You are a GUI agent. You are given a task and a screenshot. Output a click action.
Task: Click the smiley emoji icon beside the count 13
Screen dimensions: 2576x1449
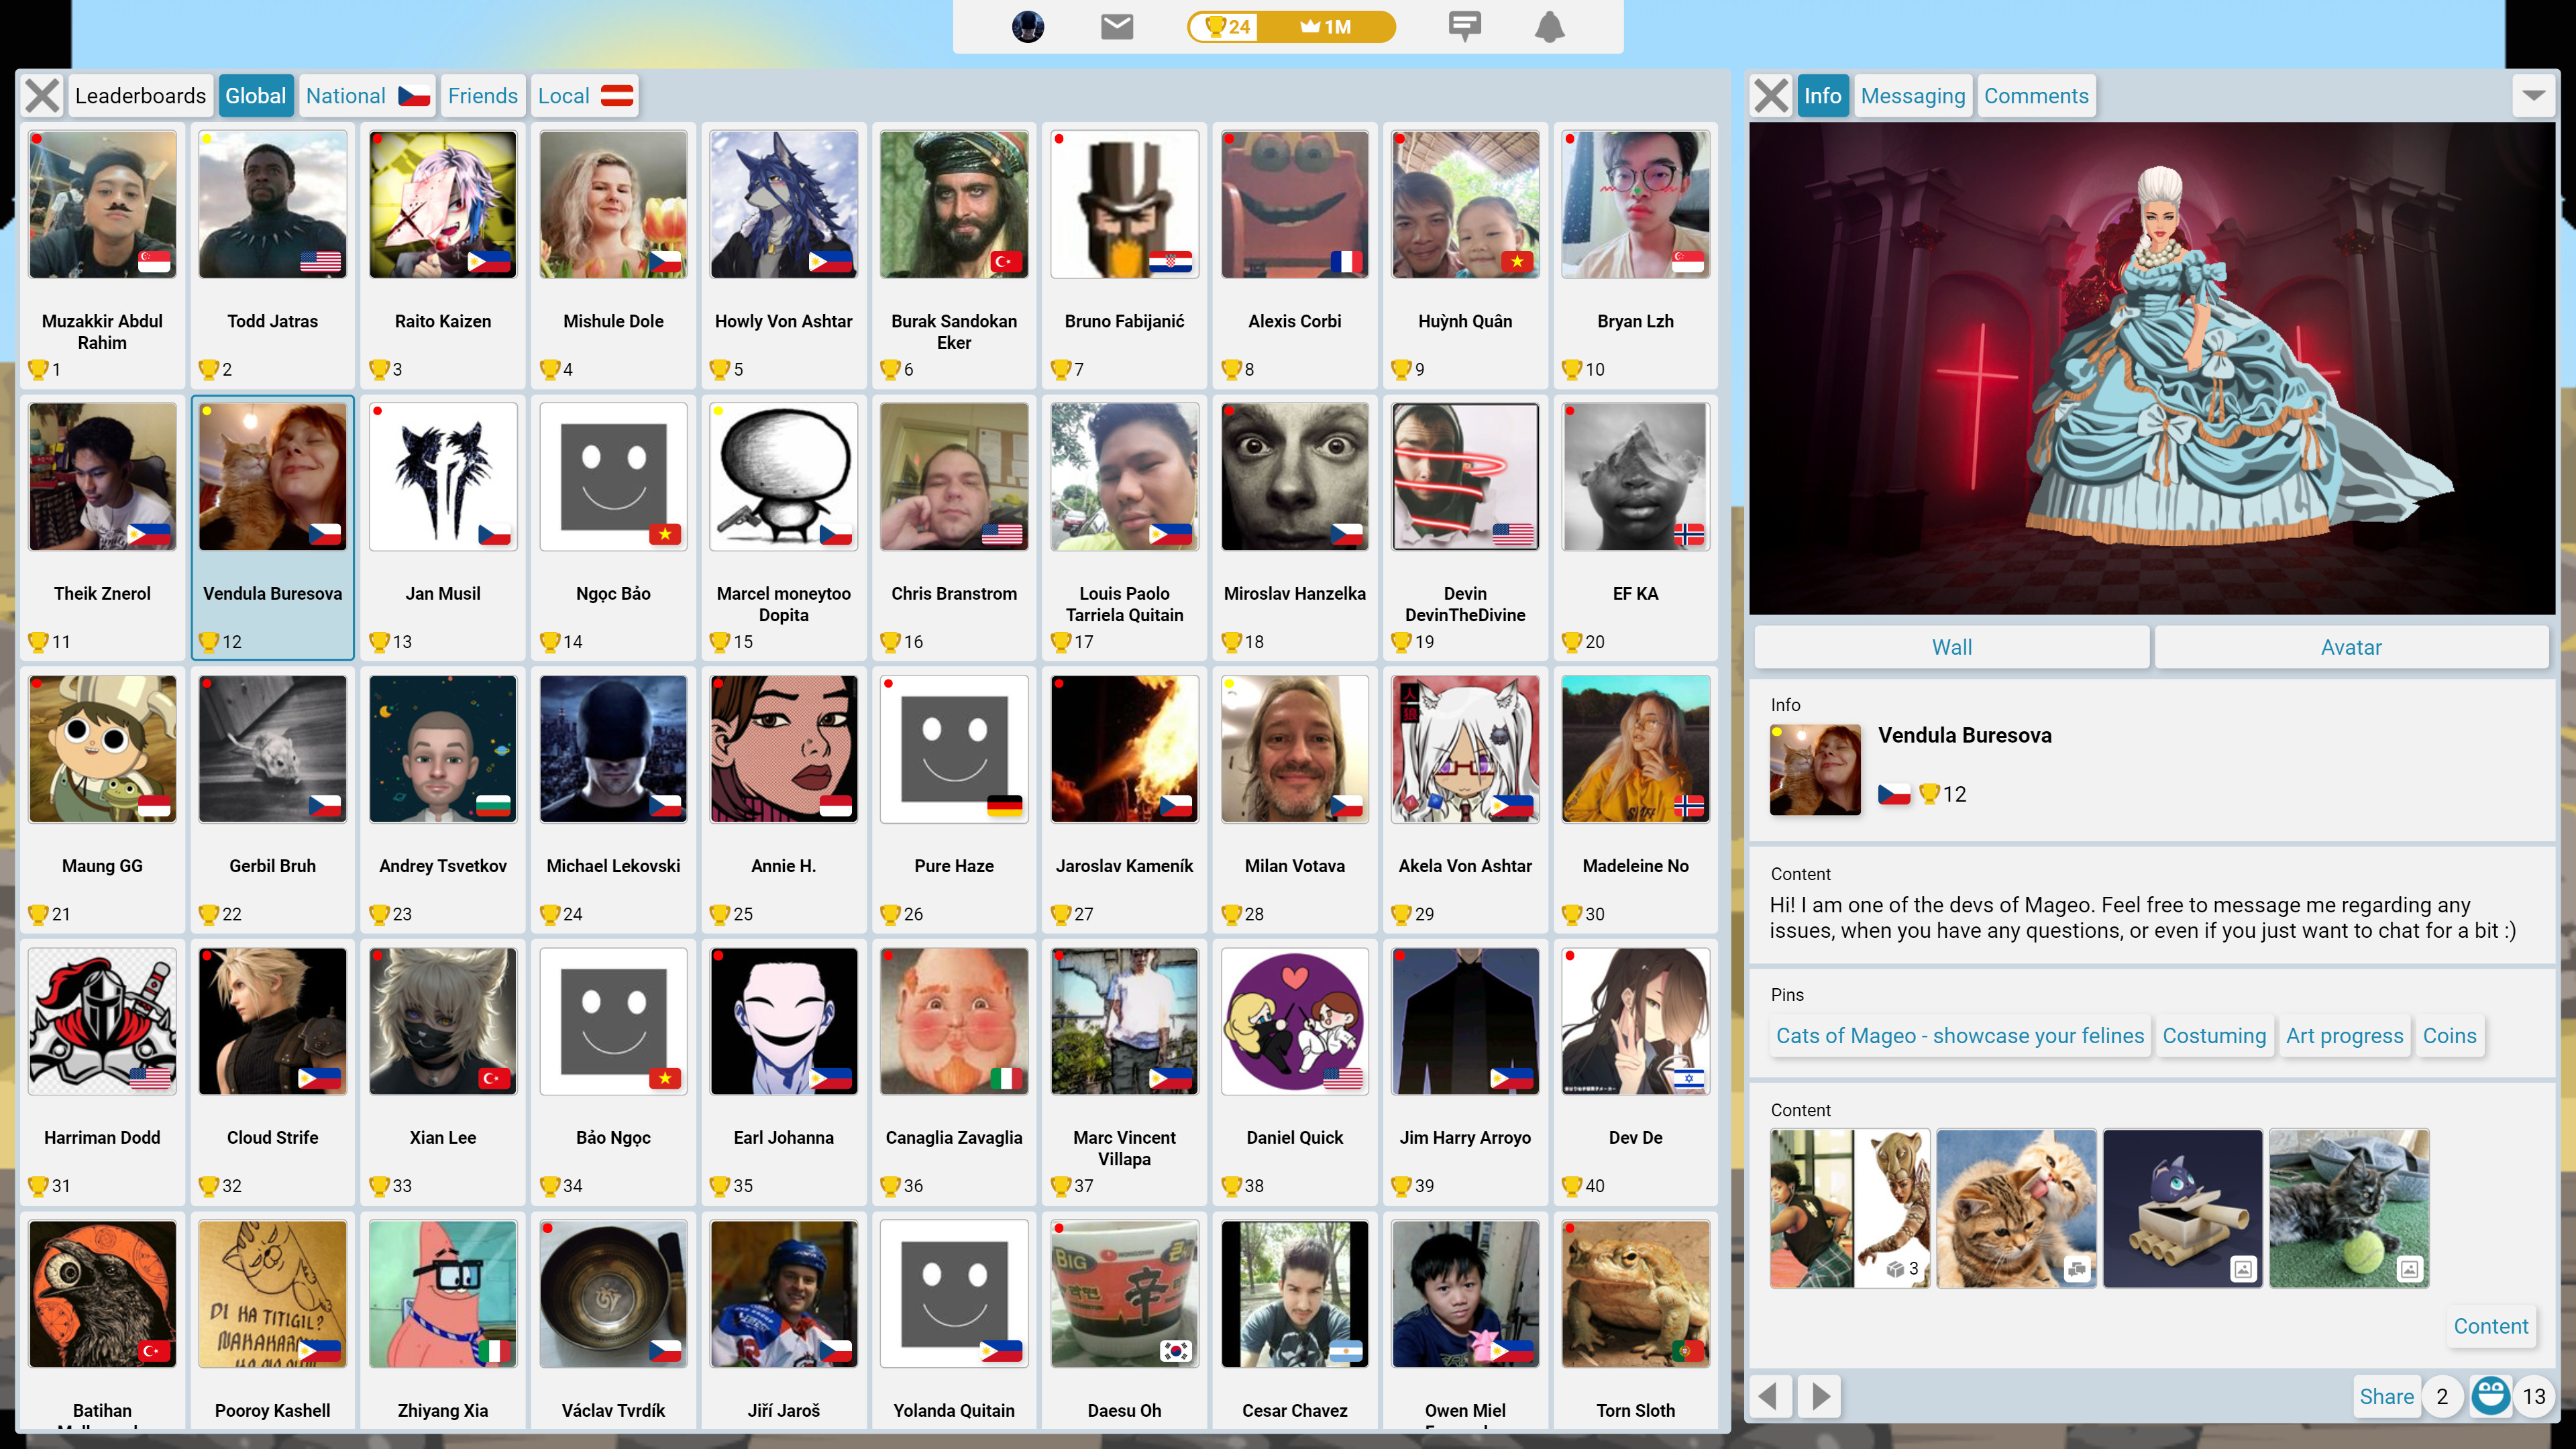click(x=2490, y=1396)
